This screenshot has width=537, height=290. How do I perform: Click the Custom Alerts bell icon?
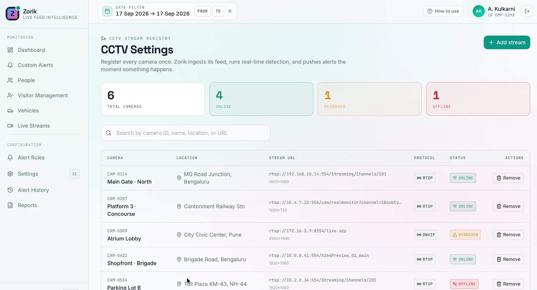pyautogui.click(x=10, y=65)
